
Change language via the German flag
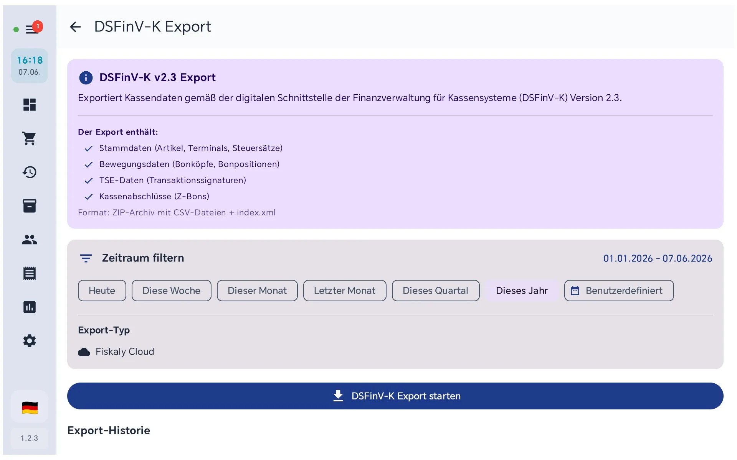[x=30, y=407]
